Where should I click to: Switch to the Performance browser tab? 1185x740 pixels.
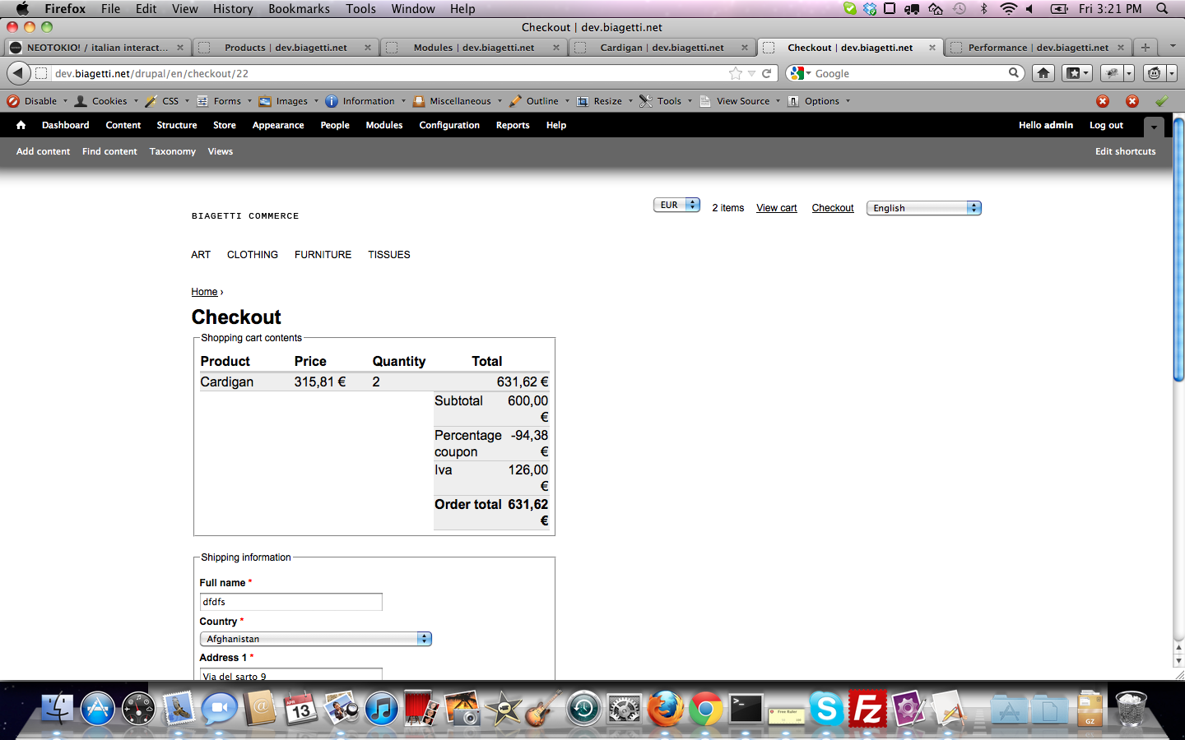tap(1039, 47)
